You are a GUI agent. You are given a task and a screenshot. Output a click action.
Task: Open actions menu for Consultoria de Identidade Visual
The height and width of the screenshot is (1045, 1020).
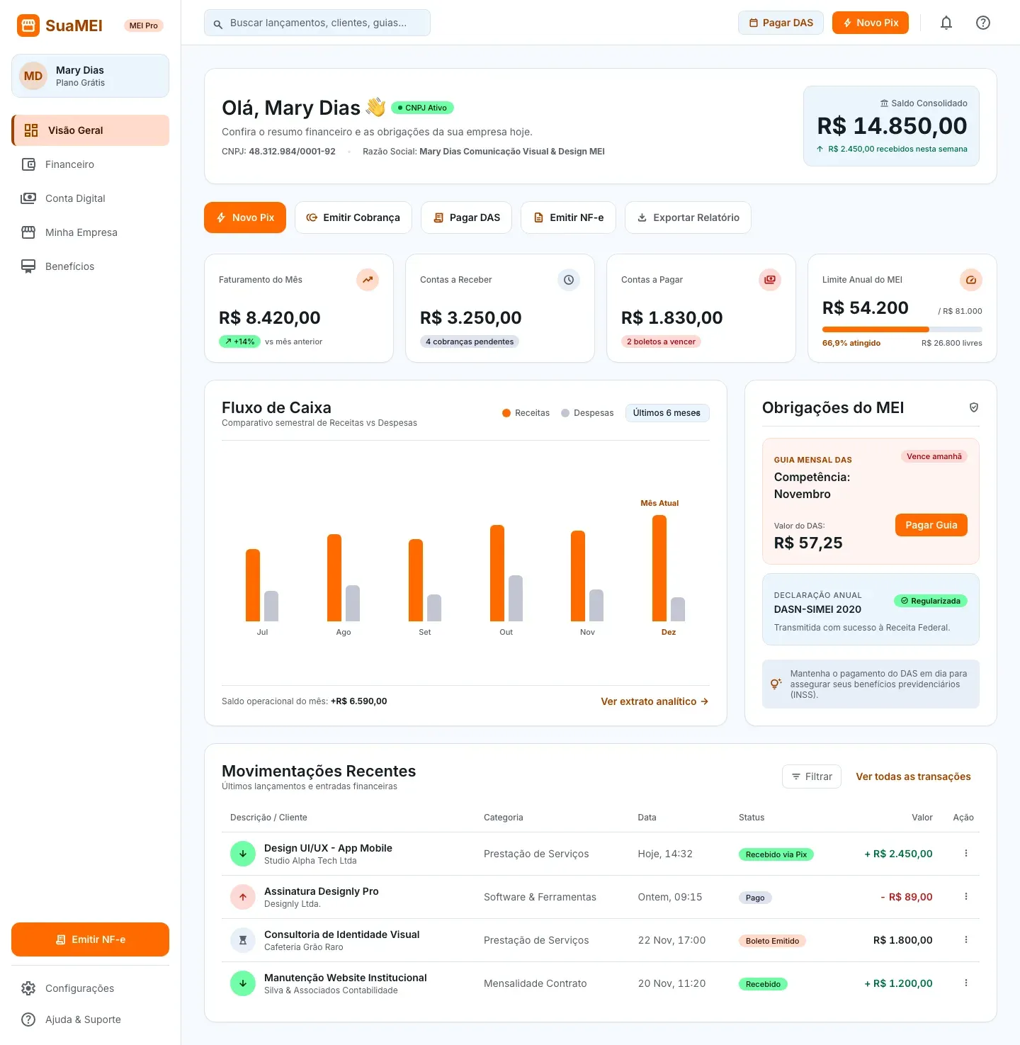(x=966, y=940)
